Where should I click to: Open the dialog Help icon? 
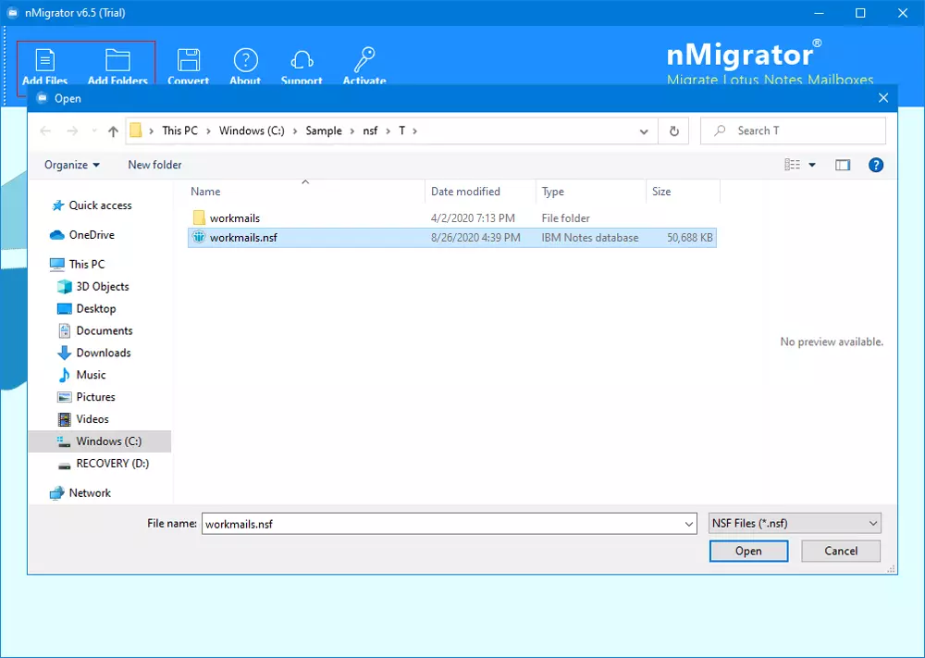(876, 166)
